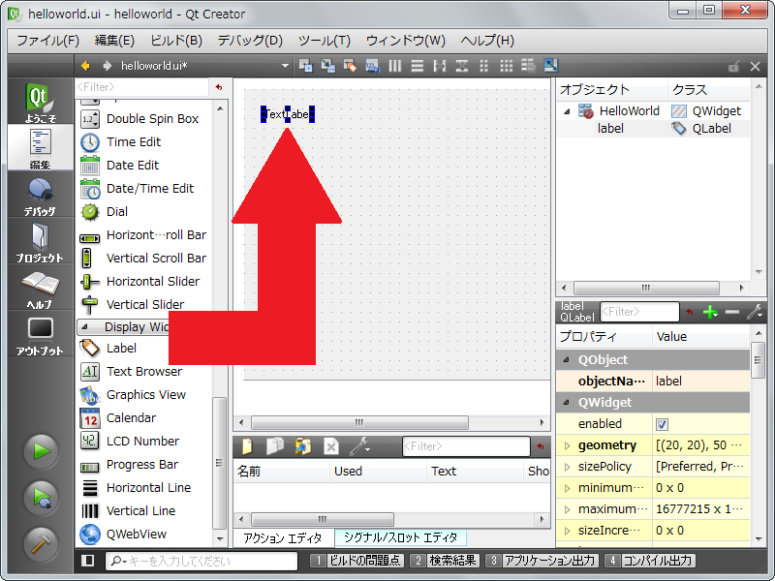Image resolution: width=775 pixels, height=581 pixels.
Task: Click the widget box Filter field
Action: tap(140, 87)
